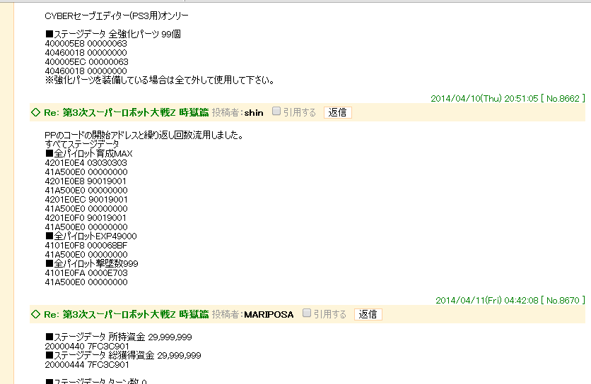Image resolution: width=591 pixels, height=384 pixels.
Task: Tick the 引用する checkbox on MARIPOSA's post
Action: [307, 313]
